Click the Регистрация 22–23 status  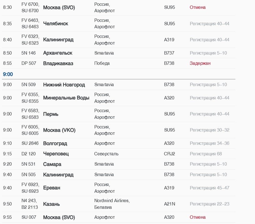coord(209,204)
